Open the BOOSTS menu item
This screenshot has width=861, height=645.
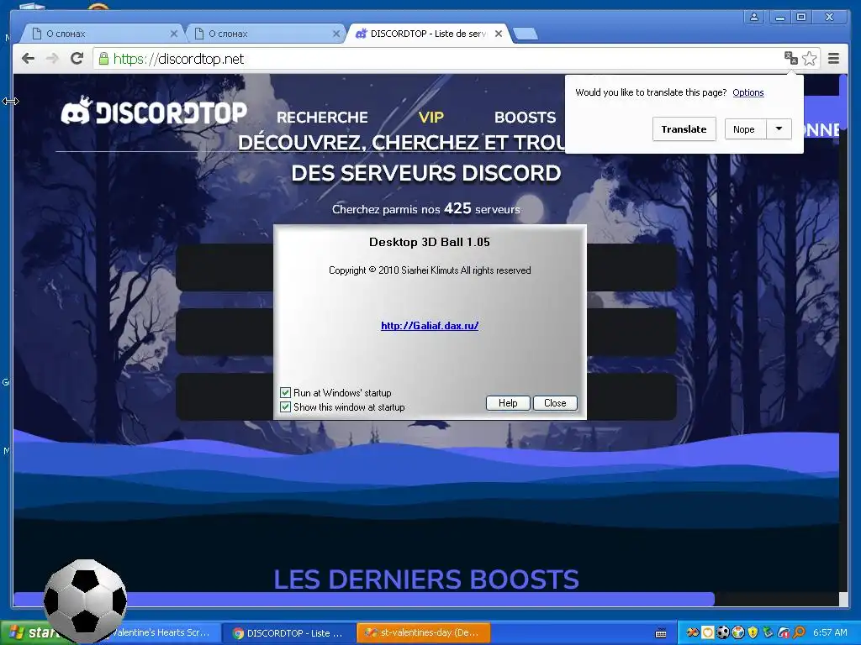coord(525,118)
